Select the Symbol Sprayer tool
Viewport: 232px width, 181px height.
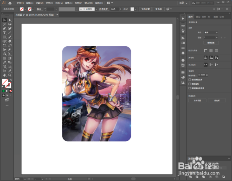tap(4, 67)
